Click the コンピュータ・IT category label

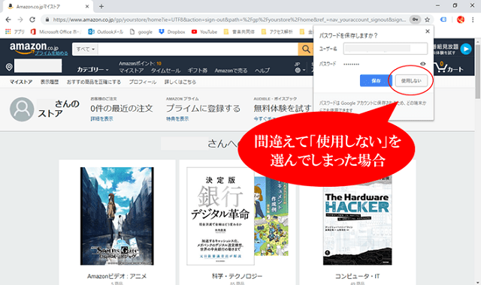358,276
